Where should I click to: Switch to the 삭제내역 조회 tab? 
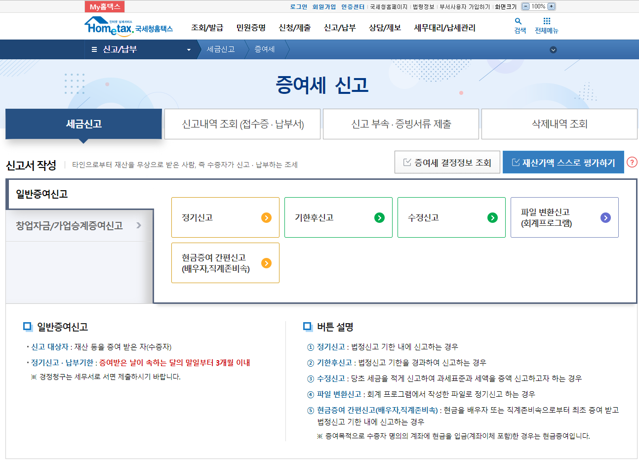pos(559,124)
